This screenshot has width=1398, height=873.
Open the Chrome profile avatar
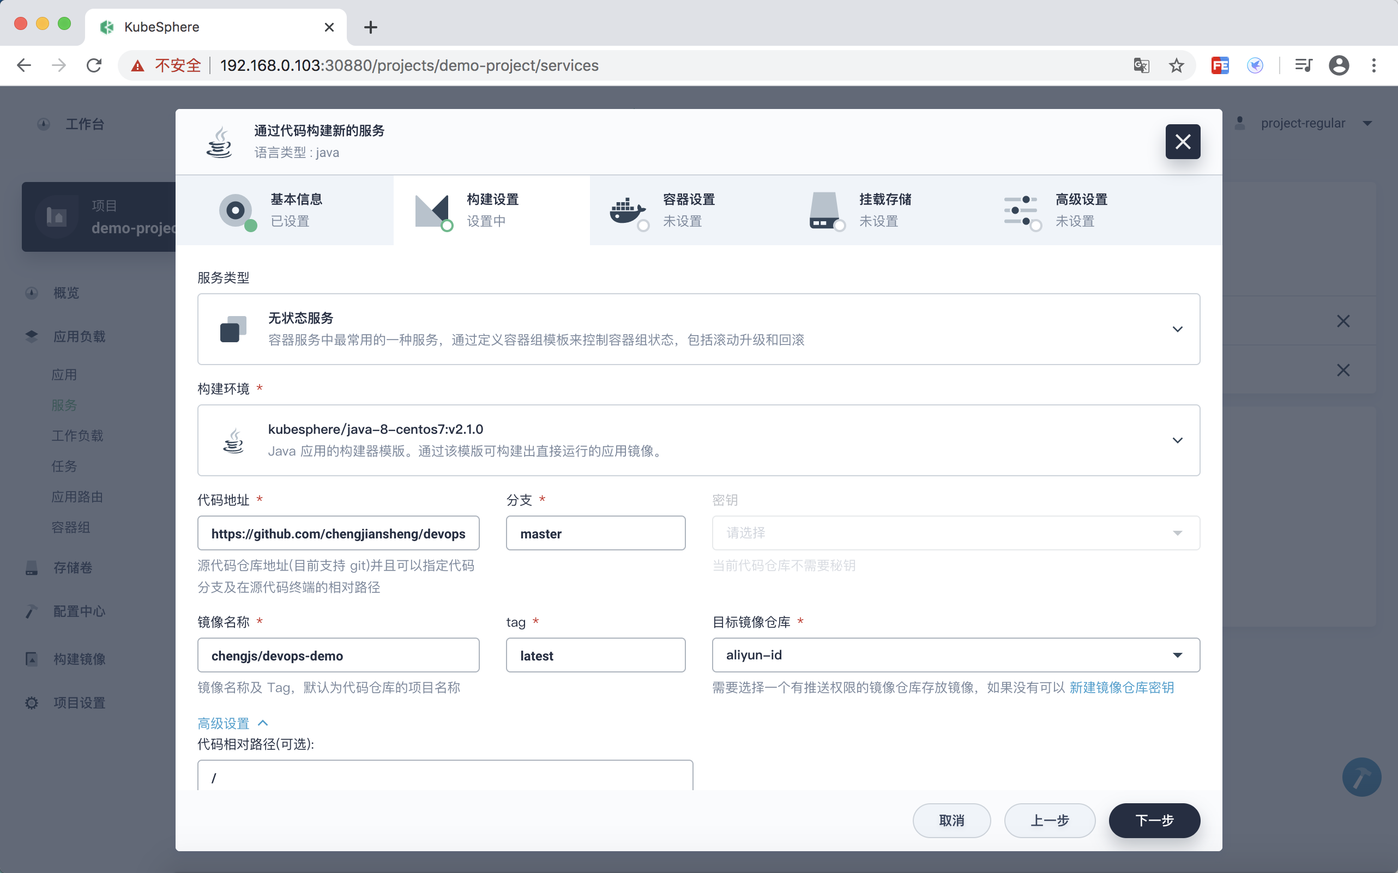[1339, 65]
